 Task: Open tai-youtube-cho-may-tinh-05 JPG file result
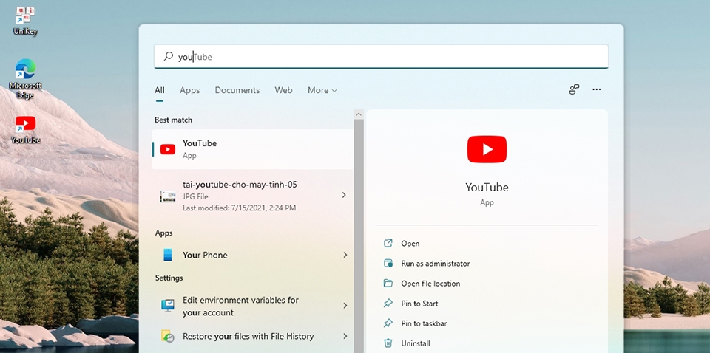[253, 196]
